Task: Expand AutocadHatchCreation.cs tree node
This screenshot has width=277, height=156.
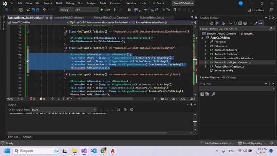Action: click(x=206, y=66)
